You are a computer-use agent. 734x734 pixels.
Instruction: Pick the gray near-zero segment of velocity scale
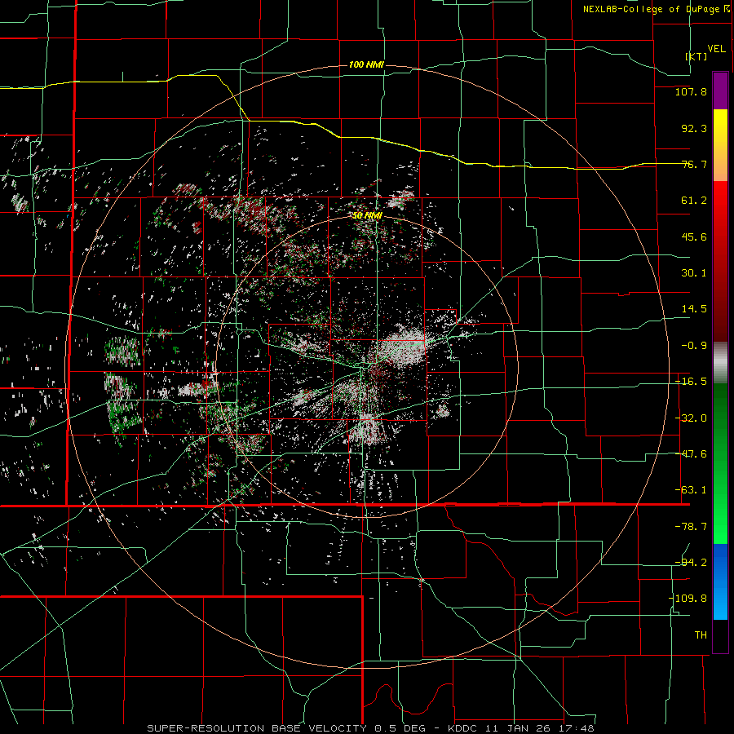720,363
